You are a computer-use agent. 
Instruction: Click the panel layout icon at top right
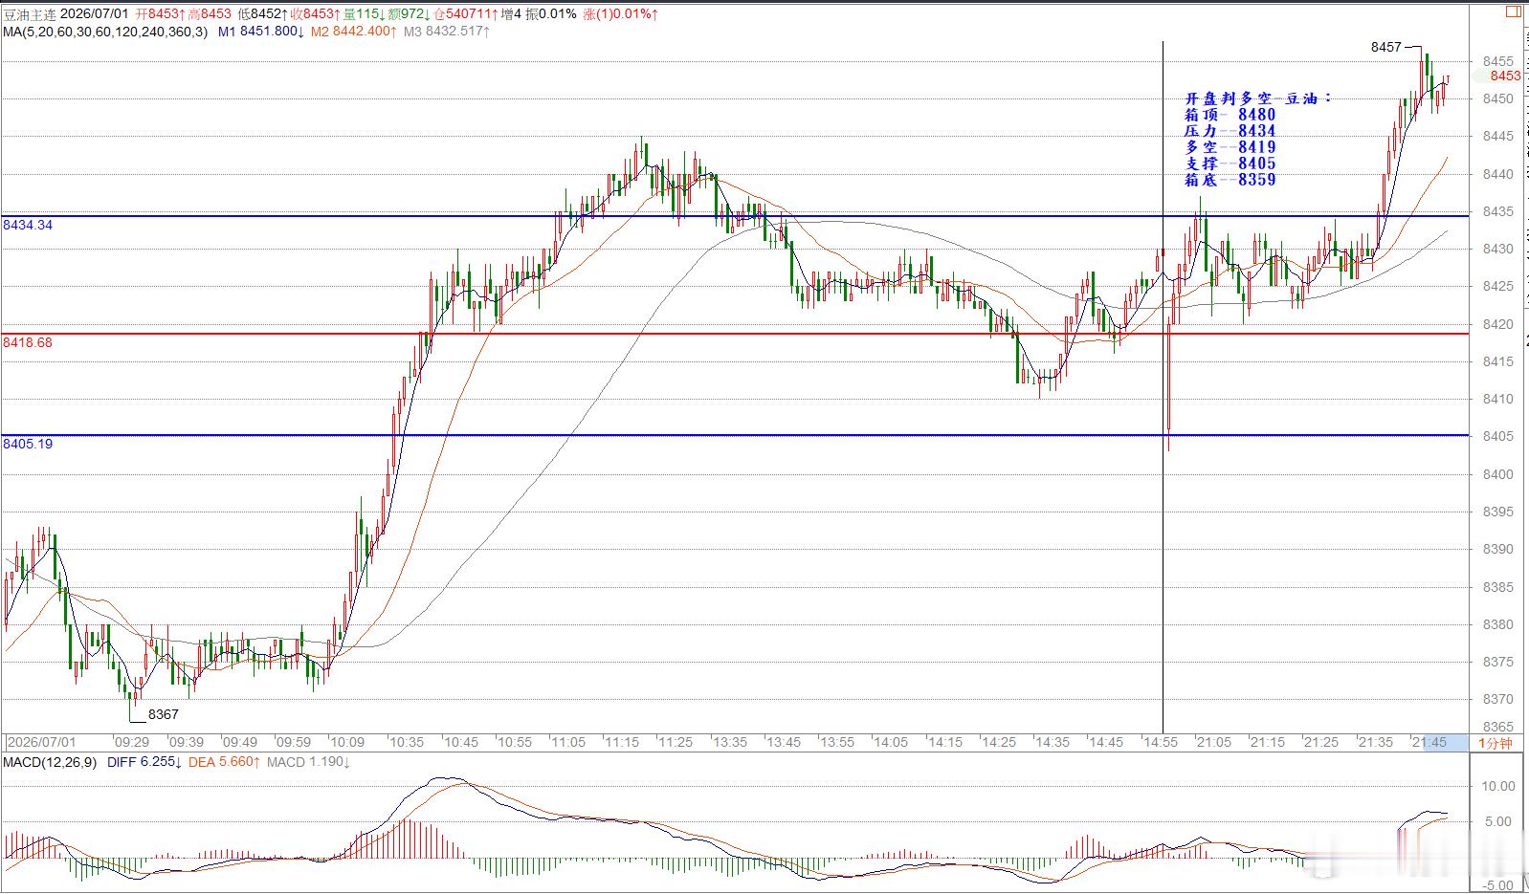(x=1513, y=12)
